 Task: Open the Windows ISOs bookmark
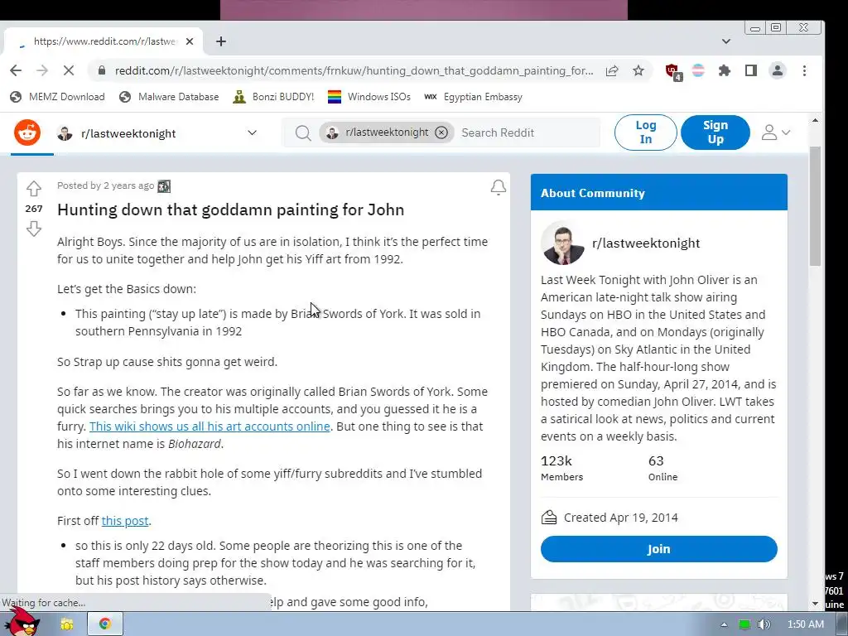pyautogui.click(x=369, y=97)
